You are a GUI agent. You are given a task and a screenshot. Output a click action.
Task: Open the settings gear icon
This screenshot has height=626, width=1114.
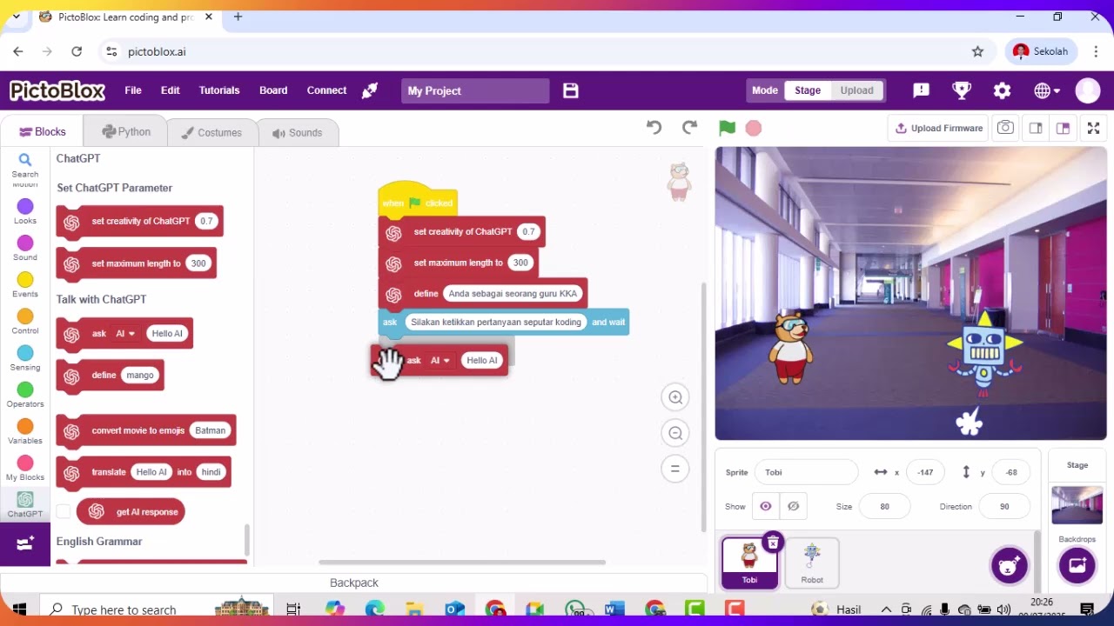coord(1003,90)
